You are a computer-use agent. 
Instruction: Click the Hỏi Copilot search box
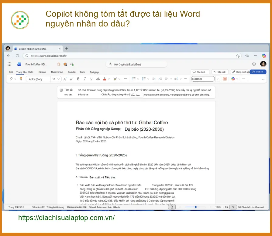pyautogui.click(x=136, y=65)
